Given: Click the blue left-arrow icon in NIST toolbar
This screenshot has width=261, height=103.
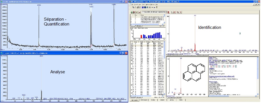Looking at the screenshot, I should click(154, 7).
